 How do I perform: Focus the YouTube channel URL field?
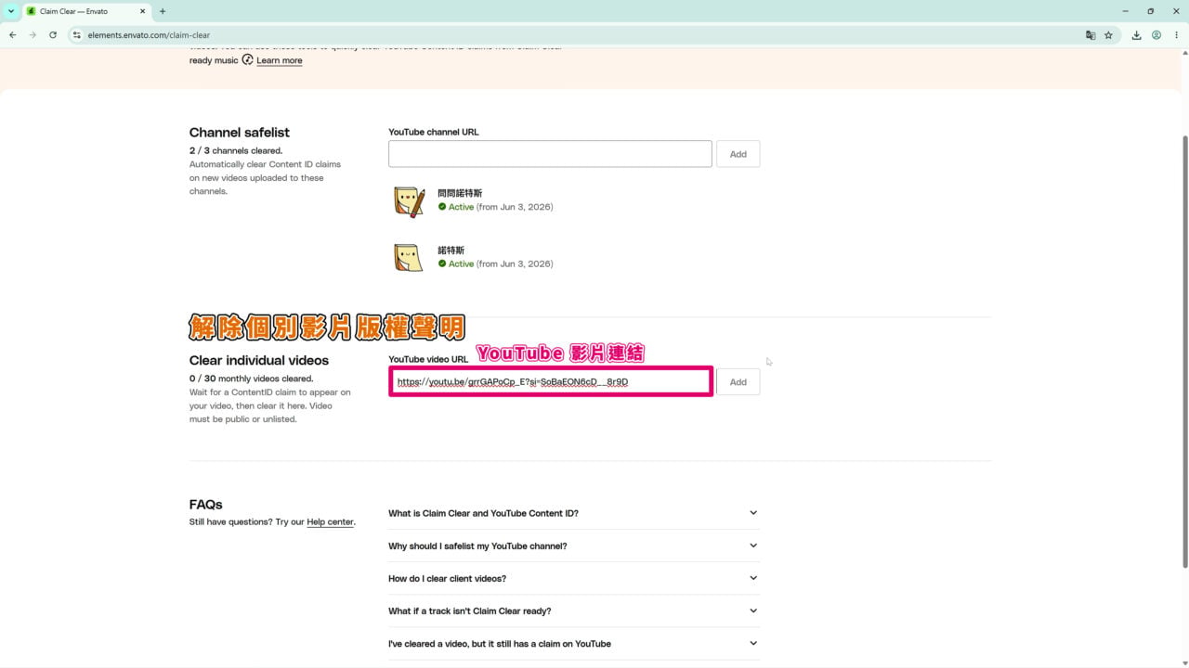pos(550,154)
